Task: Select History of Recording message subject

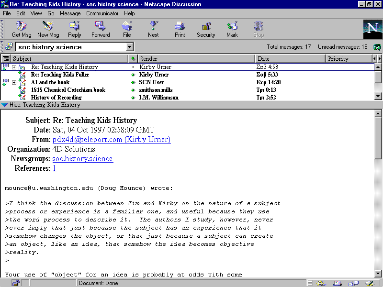Action: point(56,98)
